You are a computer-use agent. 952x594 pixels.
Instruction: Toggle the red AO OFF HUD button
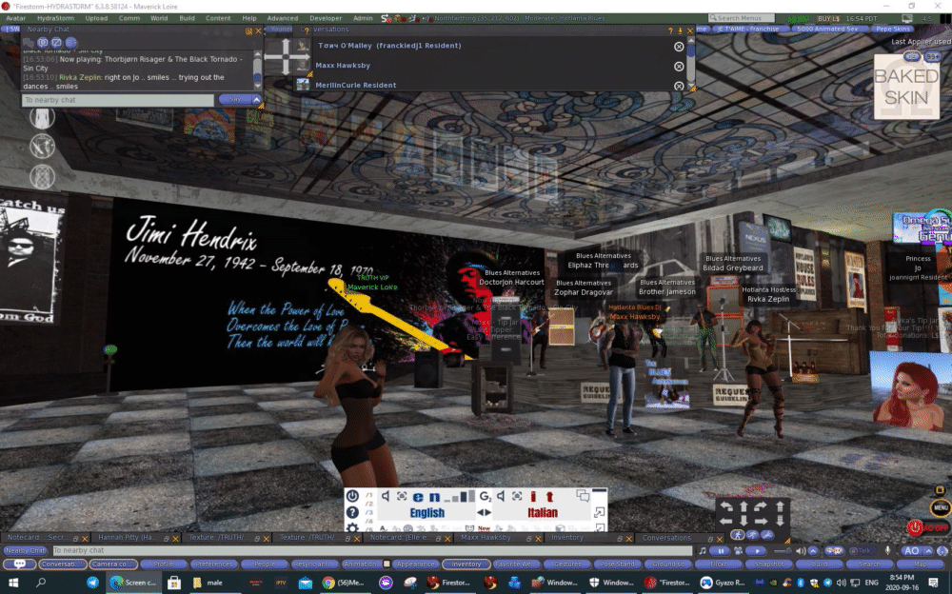[x=928, y=527]
